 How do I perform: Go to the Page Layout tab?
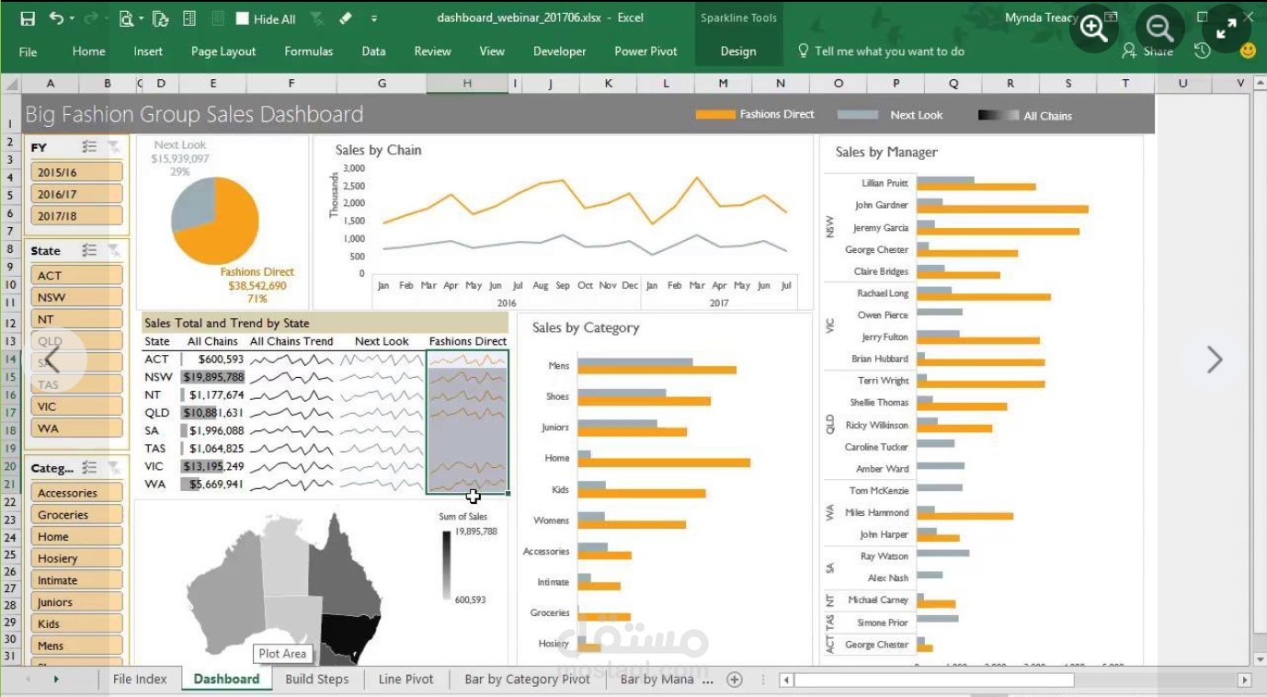coord(223,51)
